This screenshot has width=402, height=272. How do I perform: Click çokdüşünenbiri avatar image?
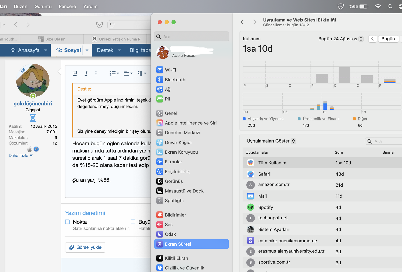(33, 81)
